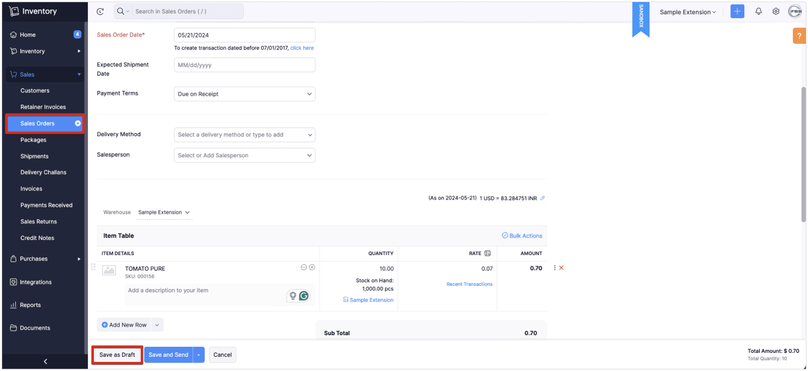The image size is (808, 371).
Task: Open the notifications bell
Action: tap(759, 11)
